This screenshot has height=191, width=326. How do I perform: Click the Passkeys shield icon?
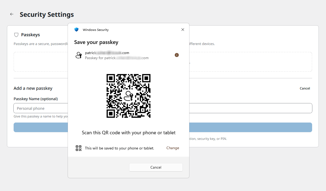(x=16, y=35)
